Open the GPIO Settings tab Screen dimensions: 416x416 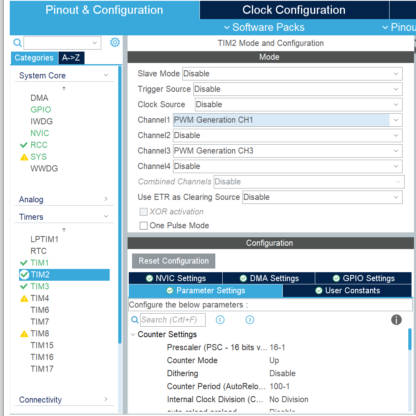tap(363, 278)
